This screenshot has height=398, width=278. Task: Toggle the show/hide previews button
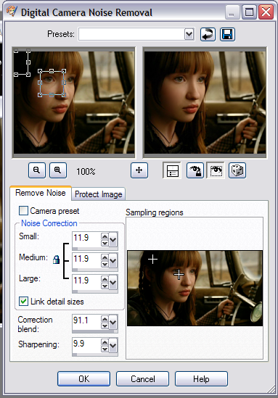172,170
